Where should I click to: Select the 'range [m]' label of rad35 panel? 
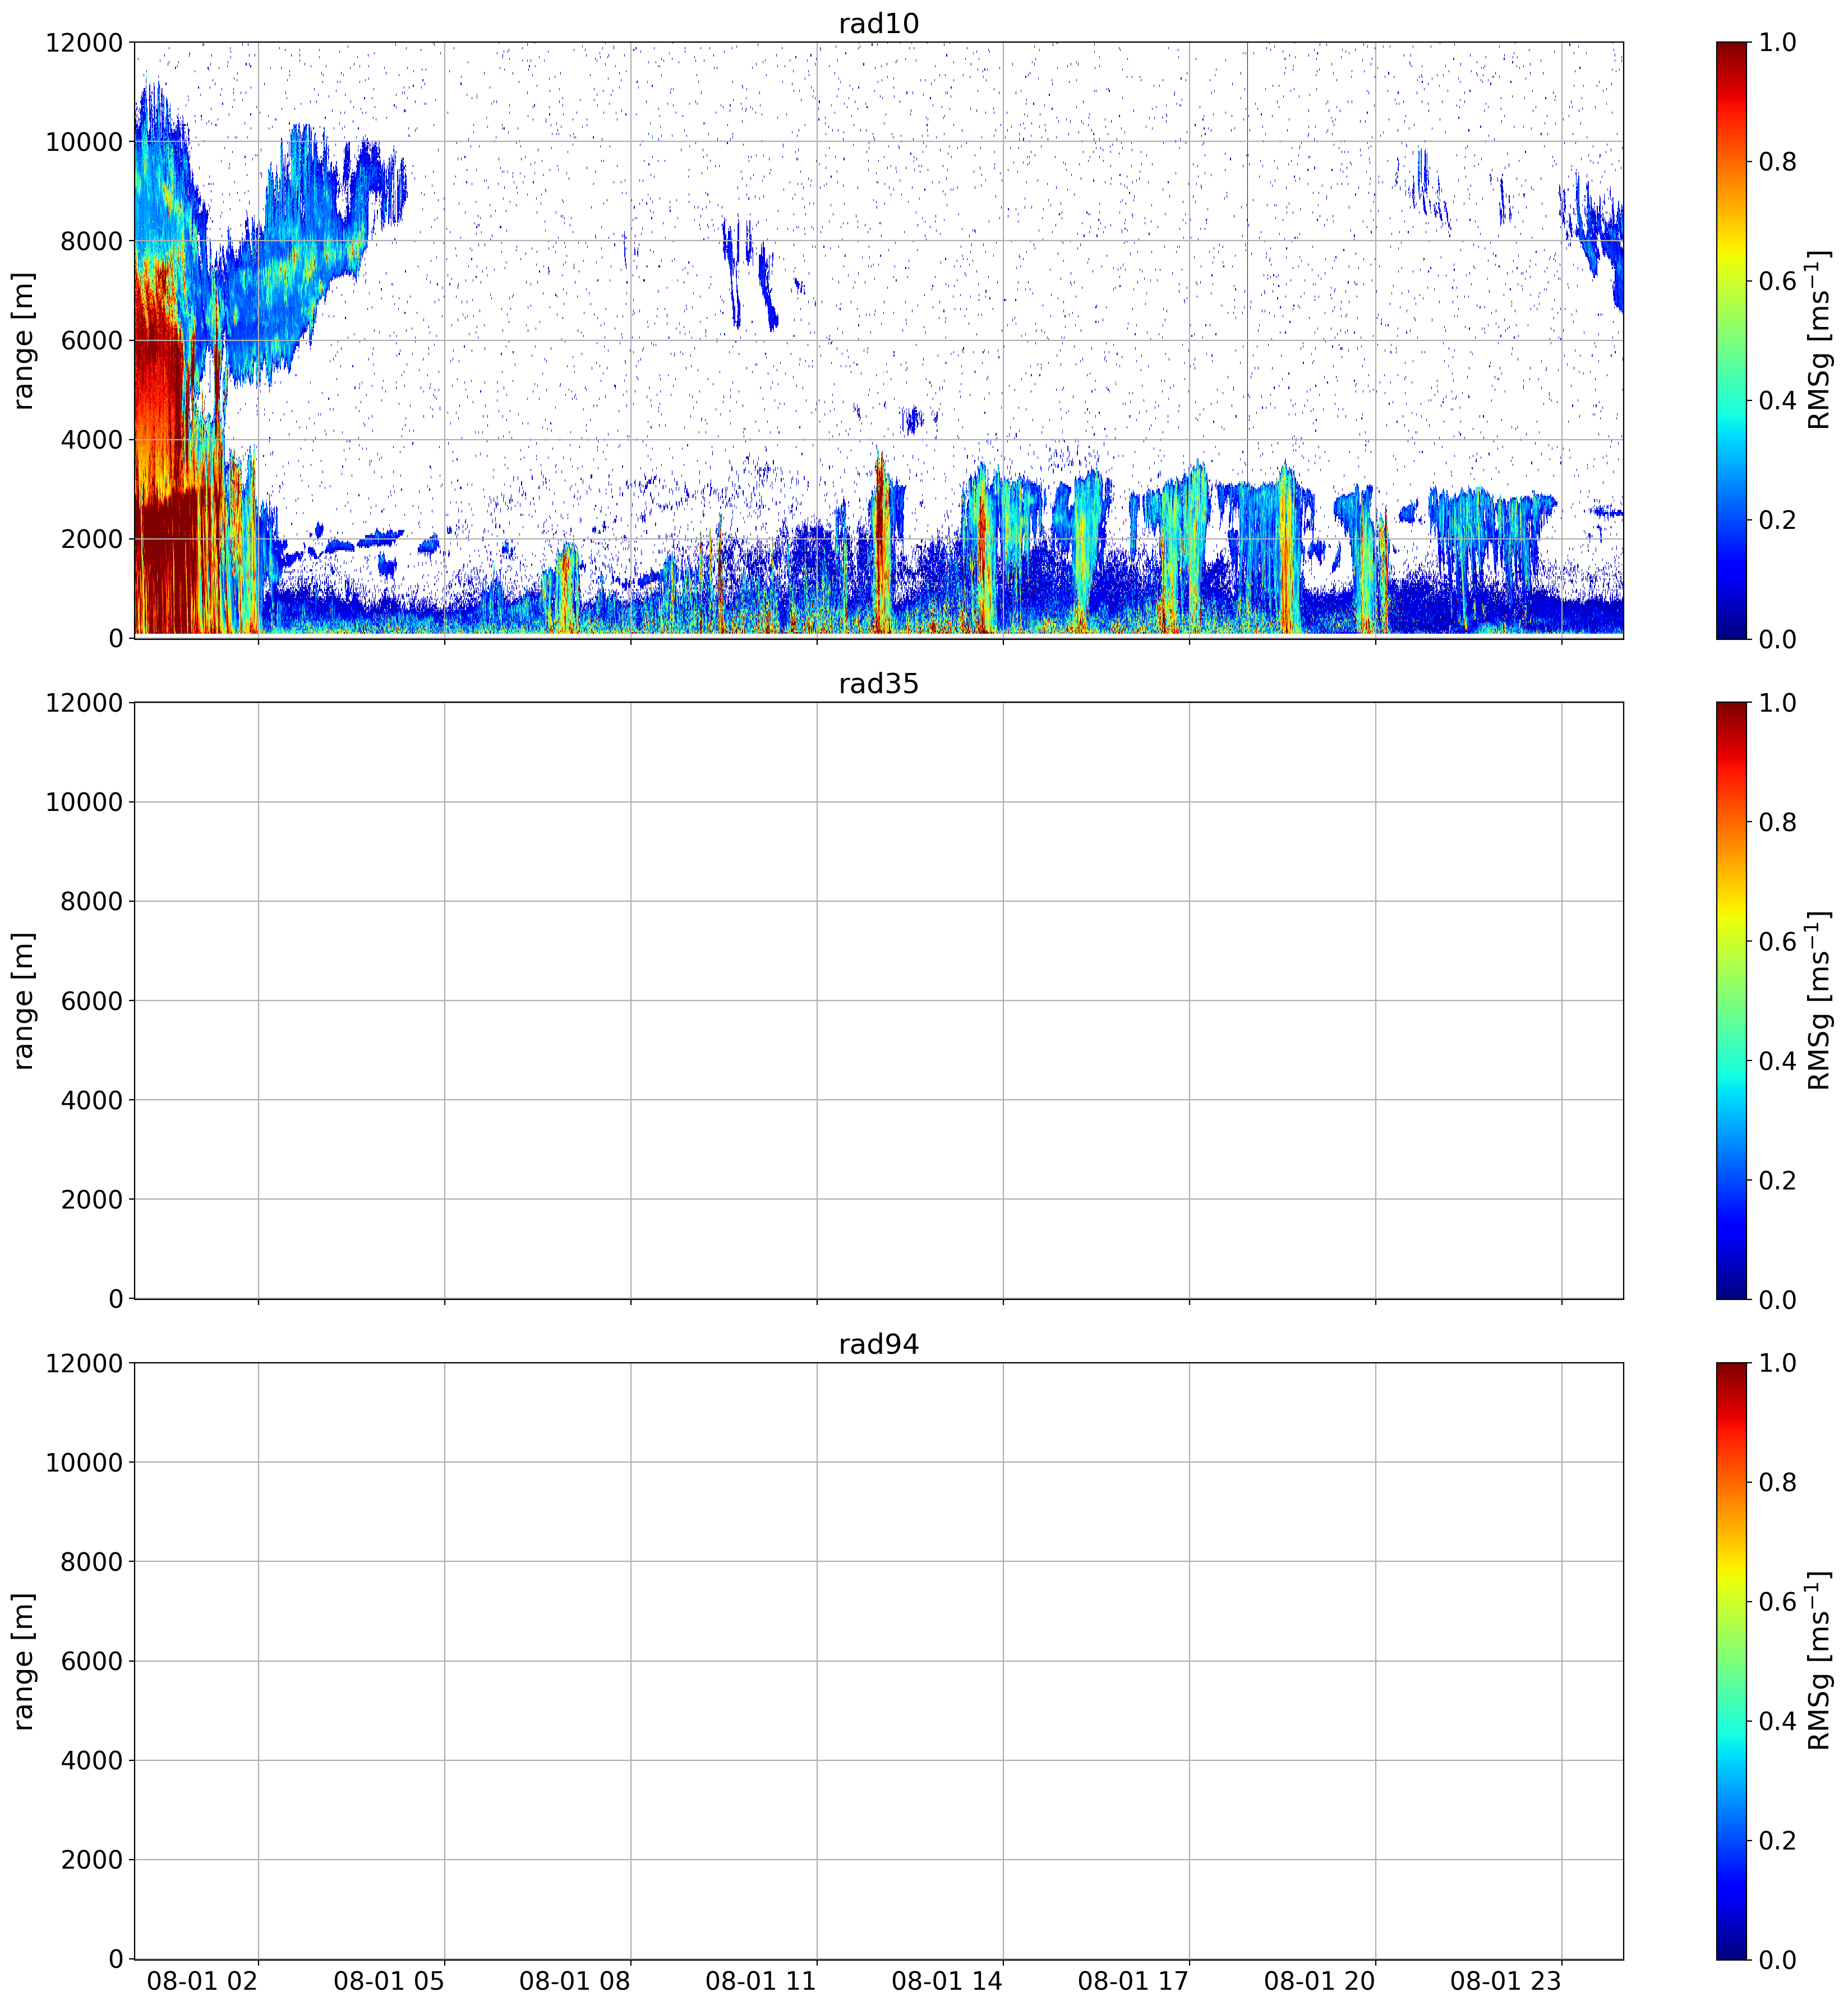click(23, 1000)
